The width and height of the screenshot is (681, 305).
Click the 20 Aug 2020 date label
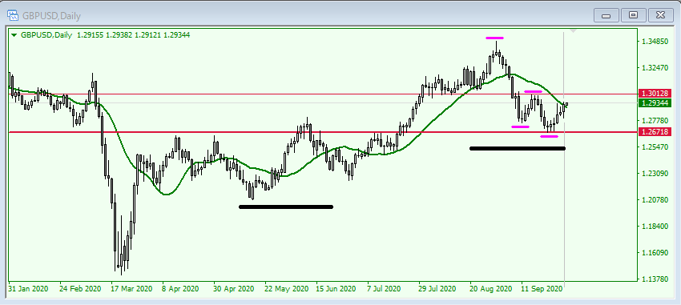coord(491,288)
